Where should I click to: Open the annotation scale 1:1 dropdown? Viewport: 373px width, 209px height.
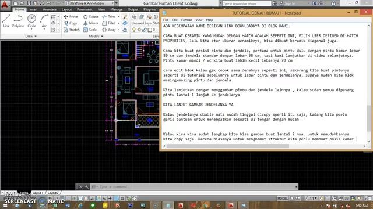(x=311, y=199)
